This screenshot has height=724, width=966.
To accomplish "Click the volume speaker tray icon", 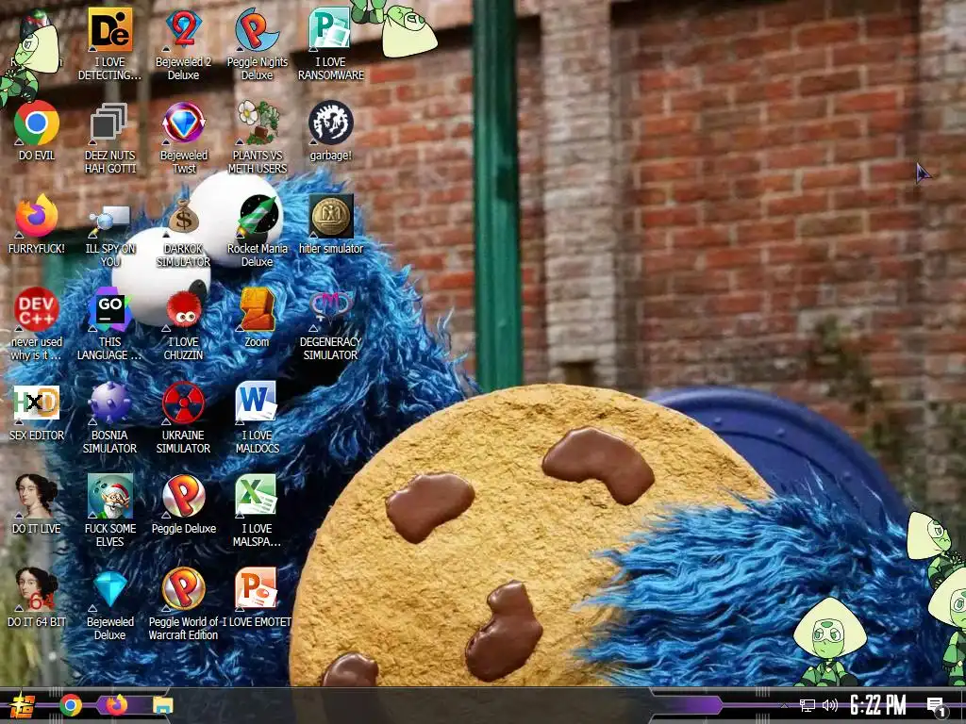I will click(x=830, y=705).
